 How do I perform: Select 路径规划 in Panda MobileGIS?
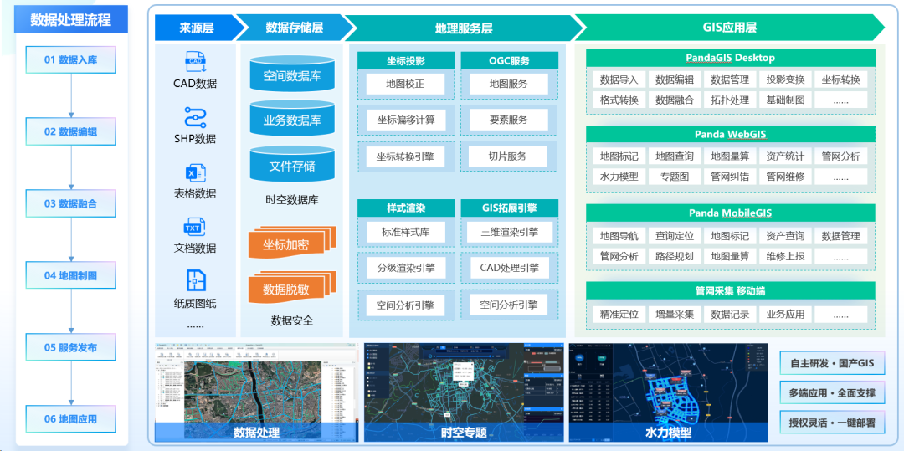point(675,256)
